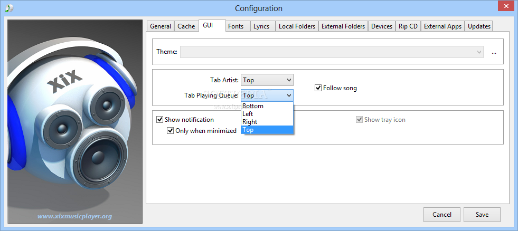This screenshot has width=518, height=231.
Task: Click the XiX app icon in title bar
Action: 10,7
